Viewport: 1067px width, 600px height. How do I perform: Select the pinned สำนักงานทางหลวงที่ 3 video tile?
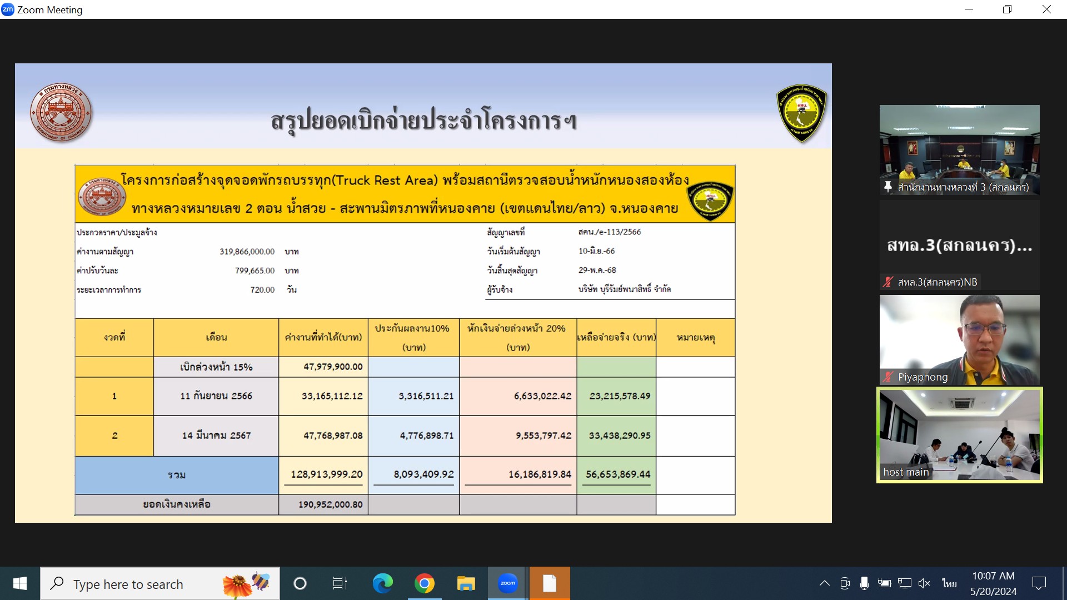click(x=959, y=149)
